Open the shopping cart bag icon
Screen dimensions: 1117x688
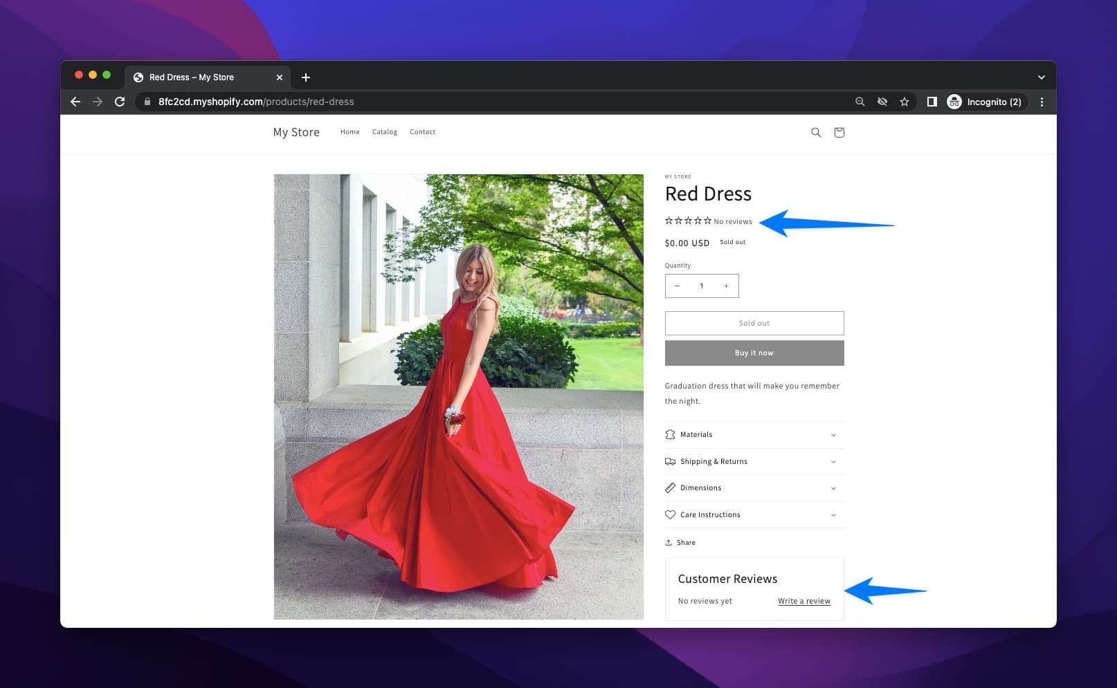point(839,132)
